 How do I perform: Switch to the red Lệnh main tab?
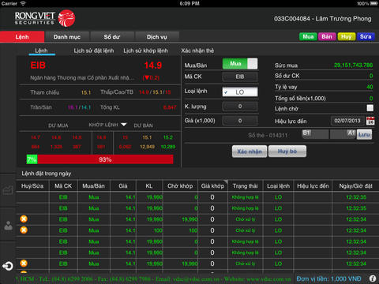pos(22,37)
